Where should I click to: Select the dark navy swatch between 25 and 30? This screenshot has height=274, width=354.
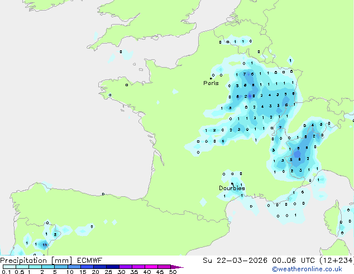coord(112,267)
